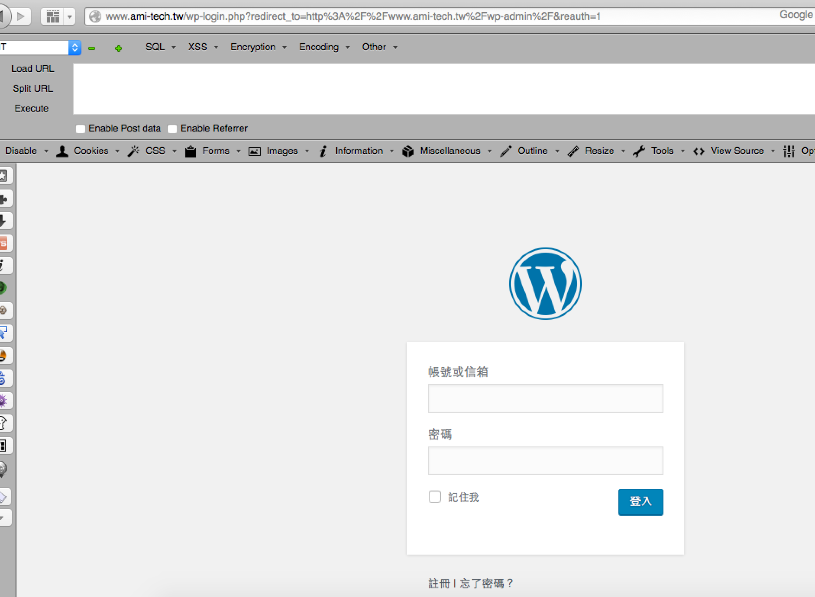Image resolution: width=815 pixels, height=597 pixels.
Task: Click the Resize ruler icon
Action: tap(573, 151)
